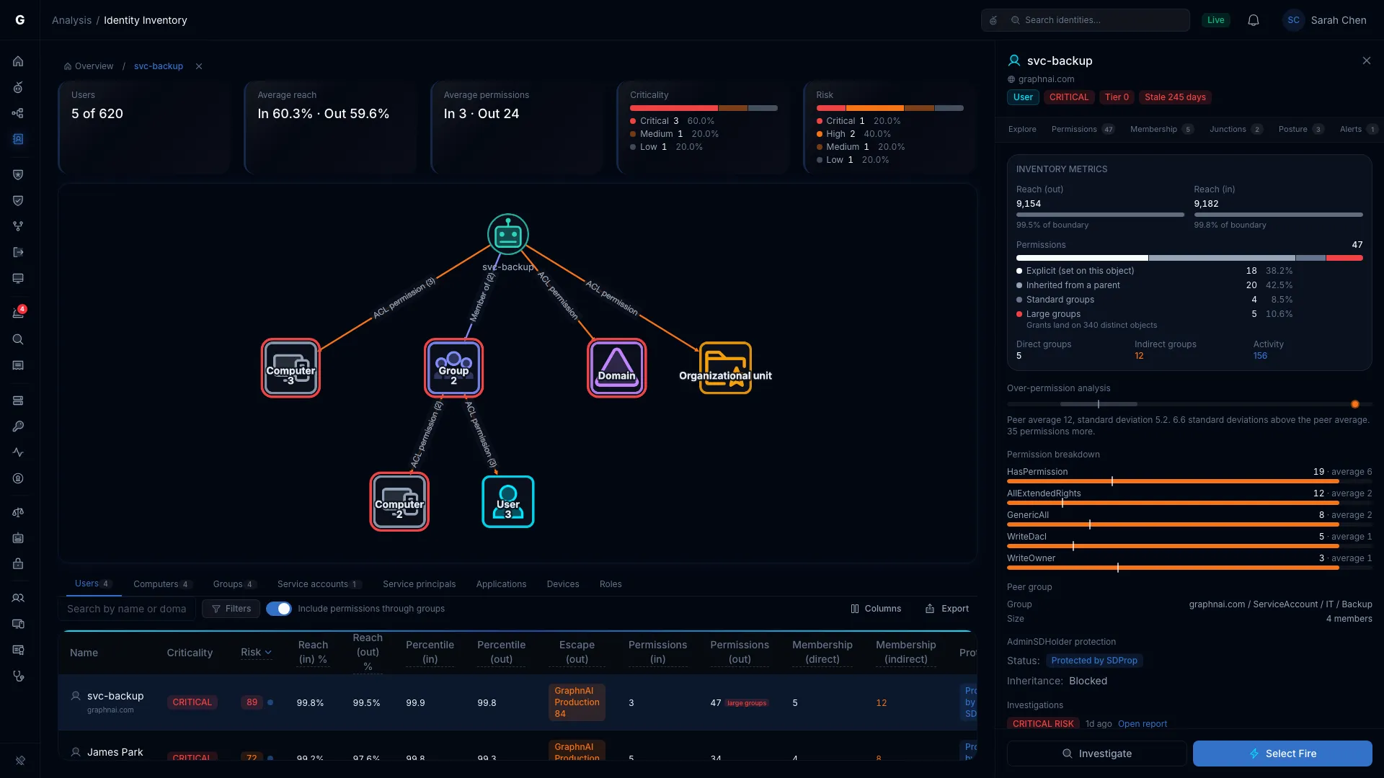Open the Permissions tab in side panel
1384x778 pixels.
(1083, 130)
